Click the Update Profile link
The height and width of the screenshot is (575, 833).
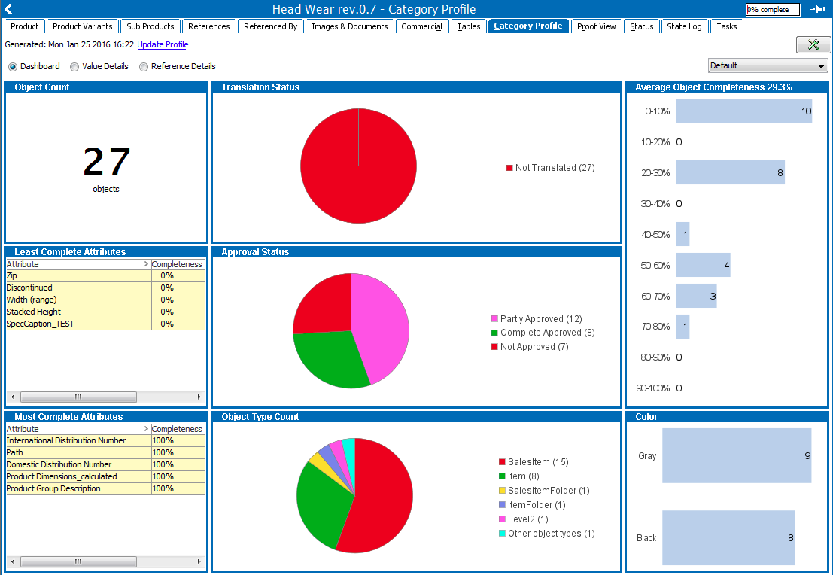pyautogui.click(x=163, y=45)
